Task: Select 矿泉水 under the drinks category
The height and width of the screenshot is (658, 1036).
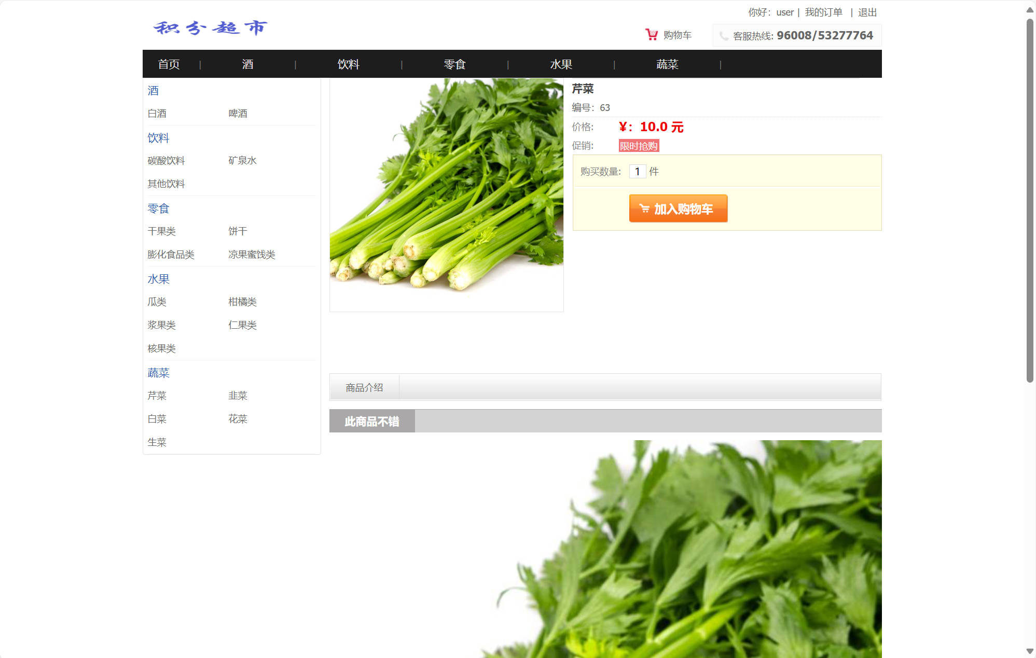Action: pyautogui.click(x=242, y=160)
